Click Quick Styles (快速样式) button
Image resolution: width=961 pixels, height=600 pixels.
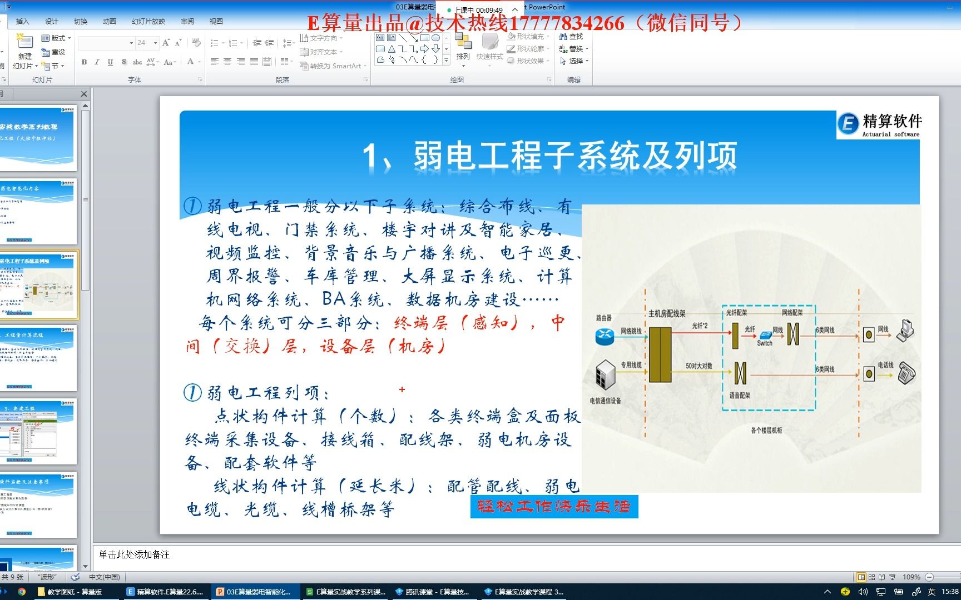click(489, 49)
